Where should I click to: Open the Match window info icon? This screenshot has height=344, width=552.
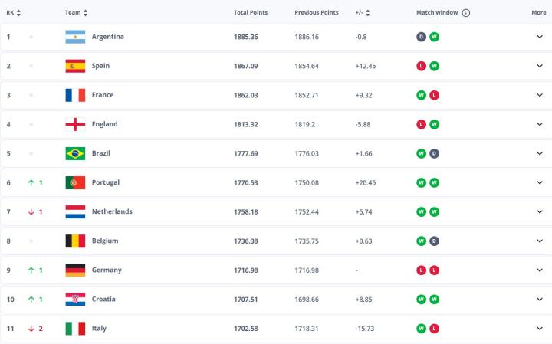pyautogui.click(x=466, y=13)
